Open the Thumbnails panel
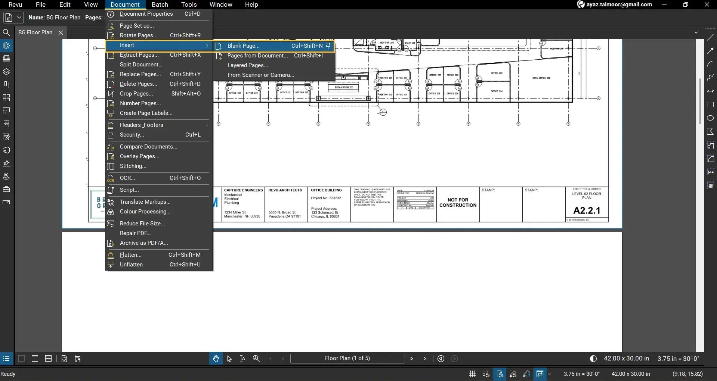Image resolution: width=717 pixels, height=381 pixels. click(6, 59)
